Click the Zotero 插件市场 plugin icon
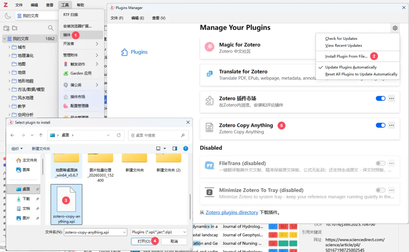 tap(209, 101)
